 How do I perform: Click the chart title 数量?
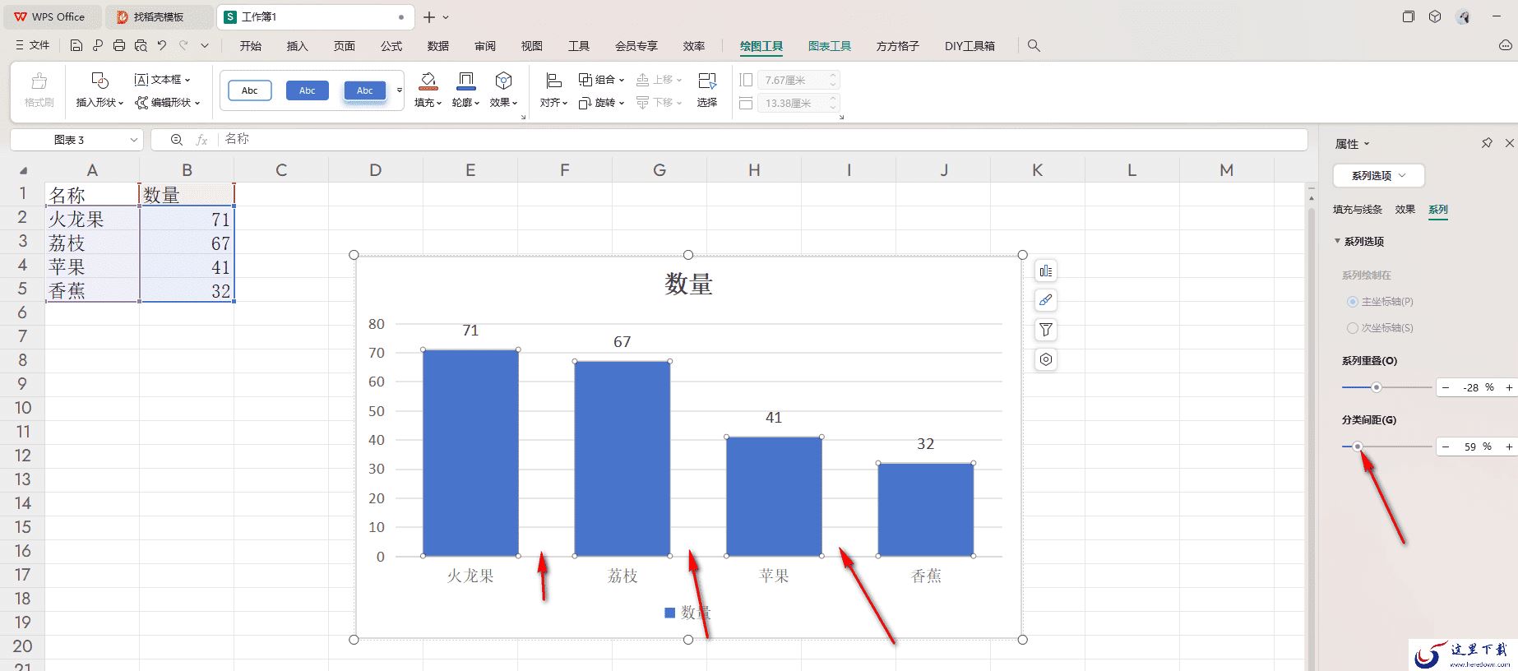point(689,285)
